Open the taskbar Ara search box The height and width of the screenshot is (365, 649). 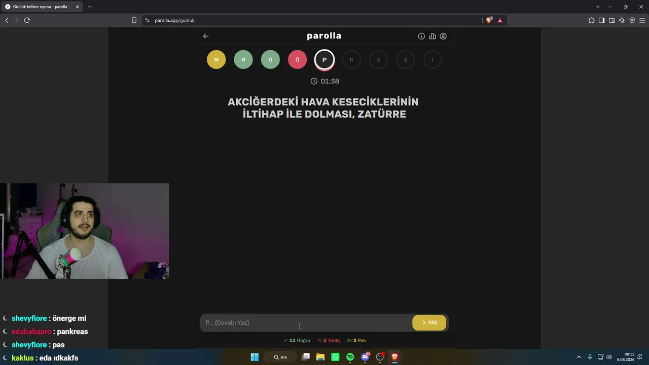tap(280, 357)
